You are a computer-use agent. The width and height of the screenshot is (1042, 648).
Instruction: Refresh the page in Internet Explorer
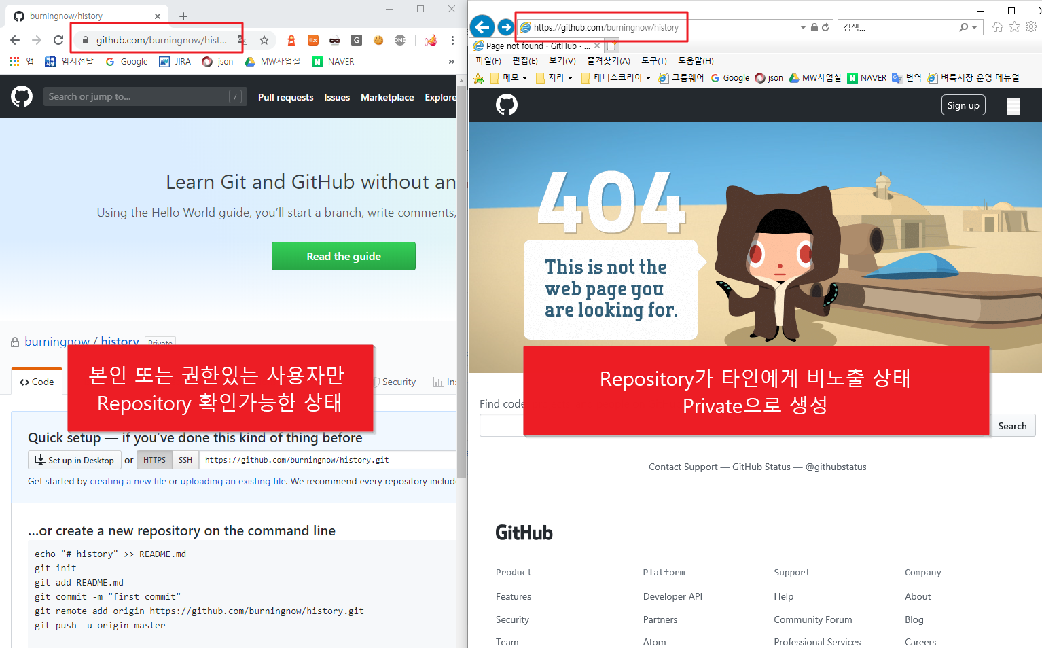(825, 27)
